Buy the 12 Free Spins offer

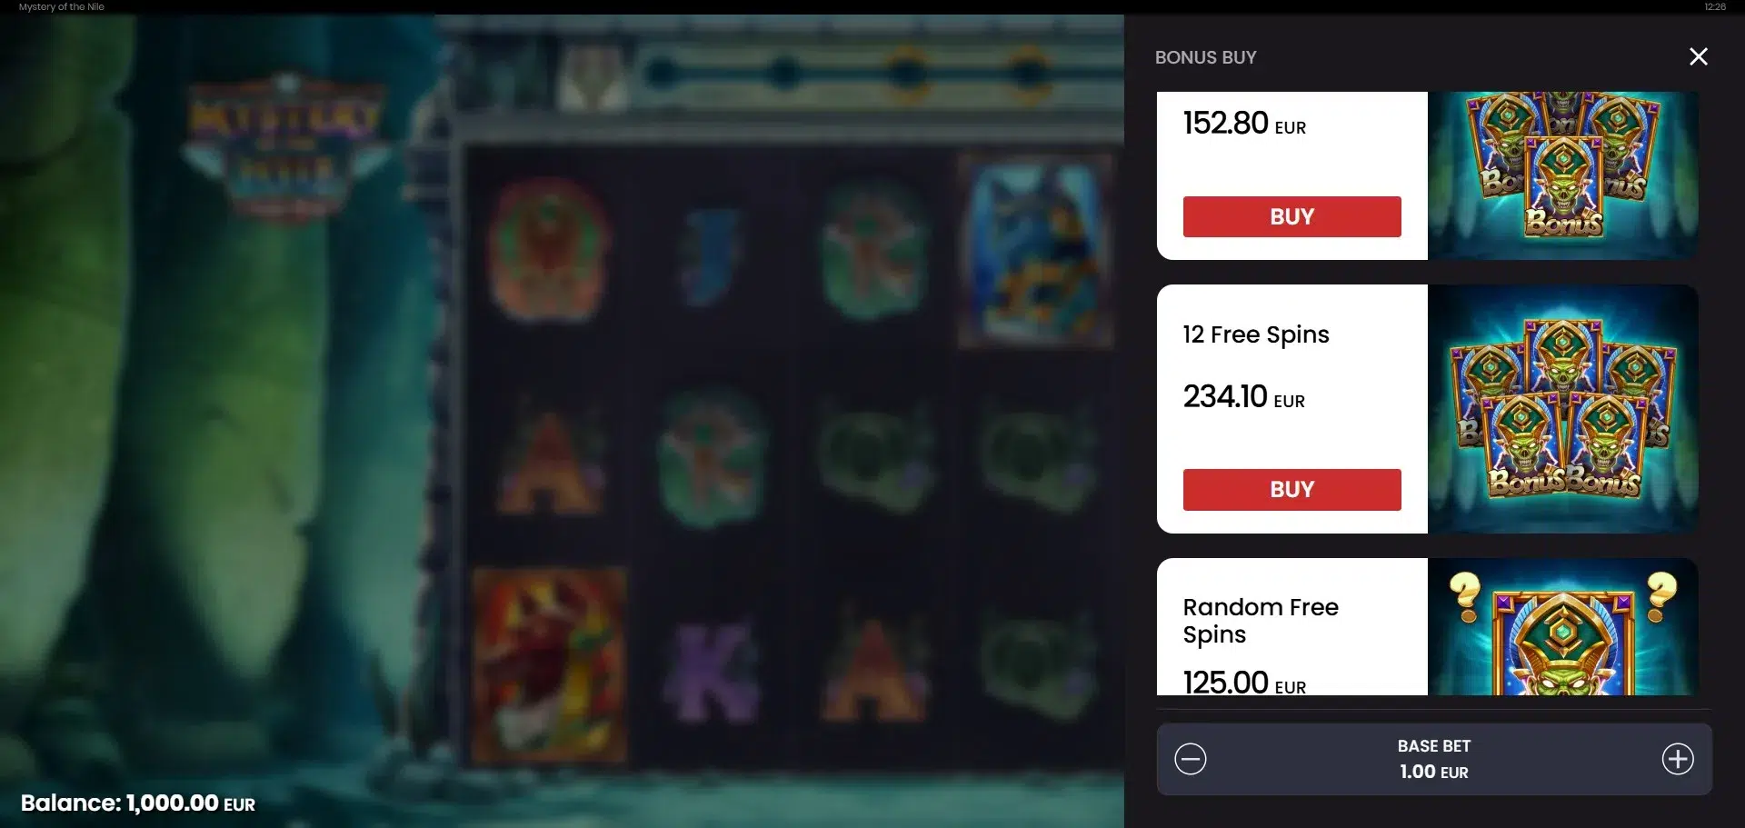(x=1291, y=489)
